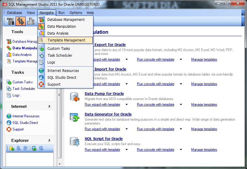Viewport: 247px width, 169px height.
Task: Open the Run menu
Action: pyautogui.click(x=61, y=13)
